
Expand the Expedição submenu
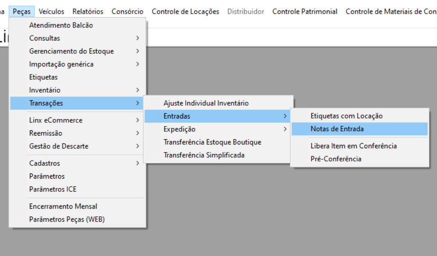coord(180,129)
